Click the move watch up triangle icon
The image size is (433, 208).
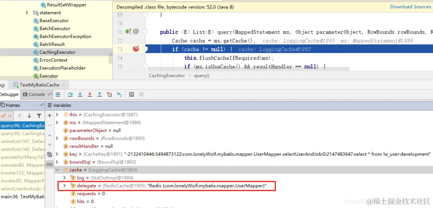(49, 135)
